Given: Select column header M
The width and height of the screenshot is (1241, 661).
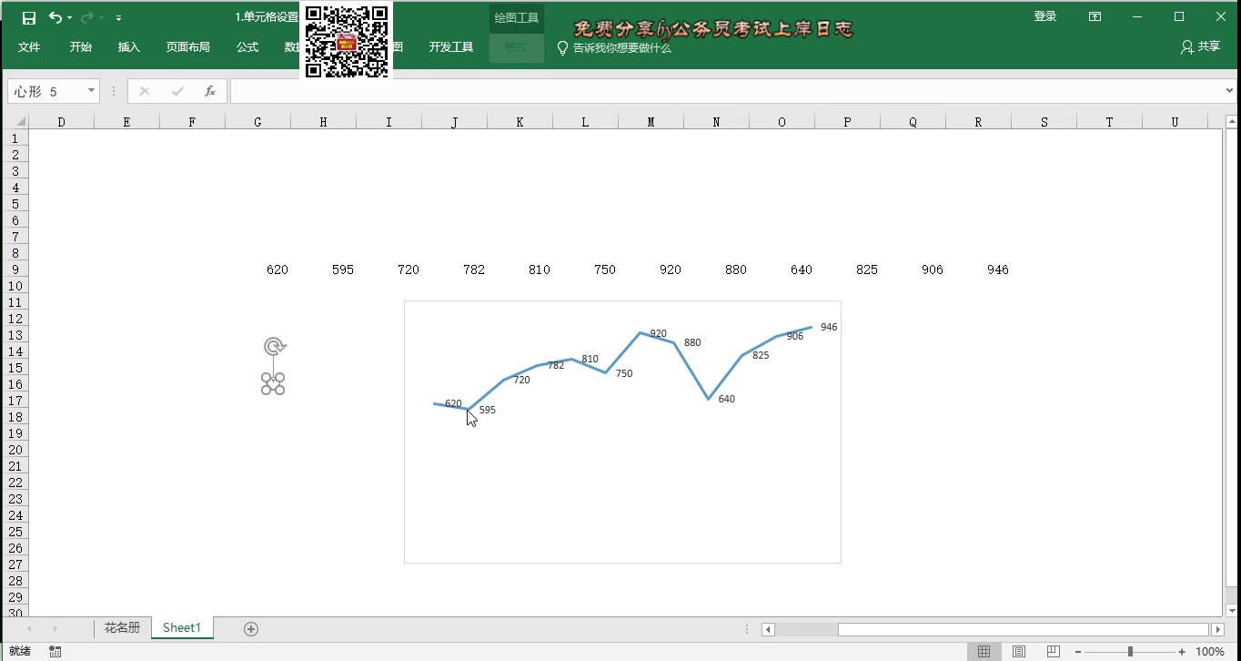Looking at the screenshot, I should 651,122.
